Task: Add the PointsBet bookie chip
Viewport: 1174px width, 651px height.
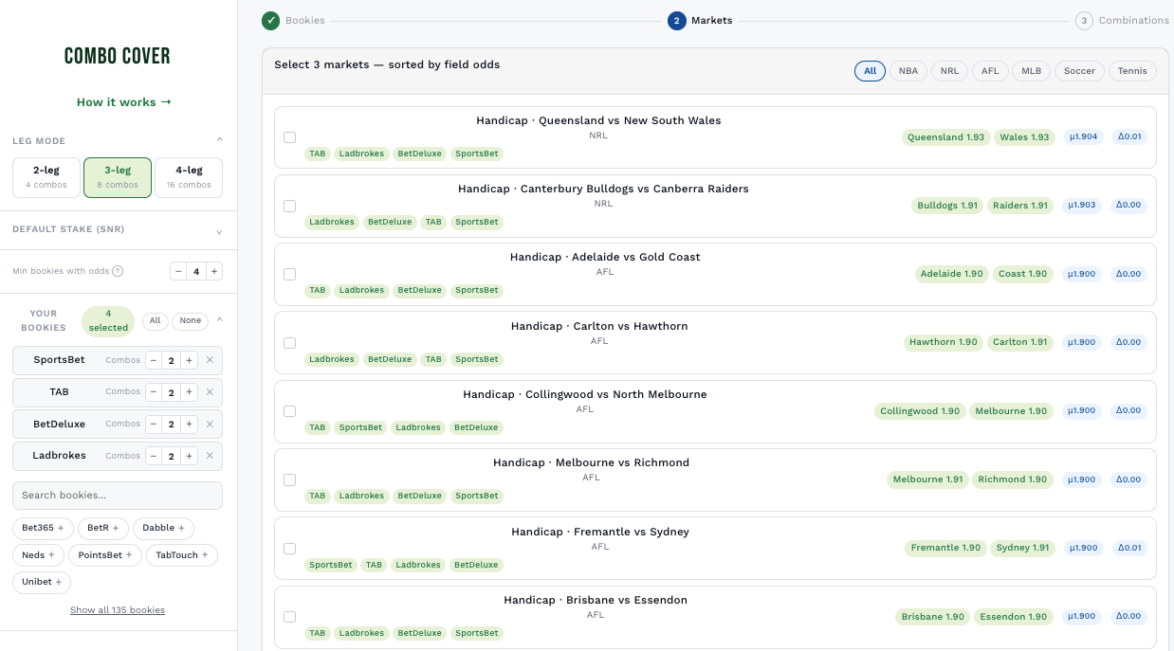Action: pos(105,555)
